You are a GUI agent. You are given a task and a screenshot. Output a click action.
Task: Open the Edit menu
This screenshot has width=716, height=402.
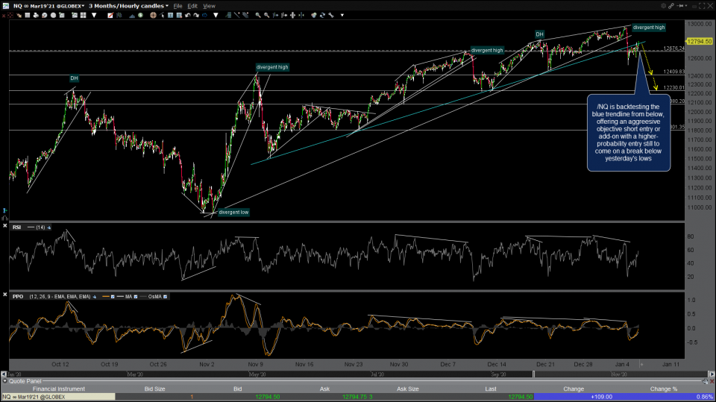[192, 6]
